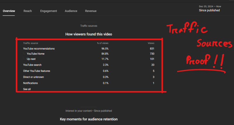Screen dimensions: 234x125
Task: Click the 5 views count
Action: [154, 71]
